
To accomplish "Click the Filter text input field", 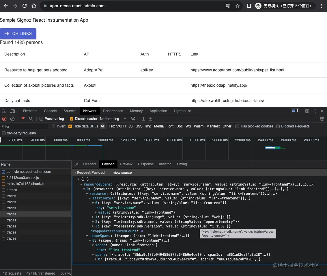I will 24,127.
